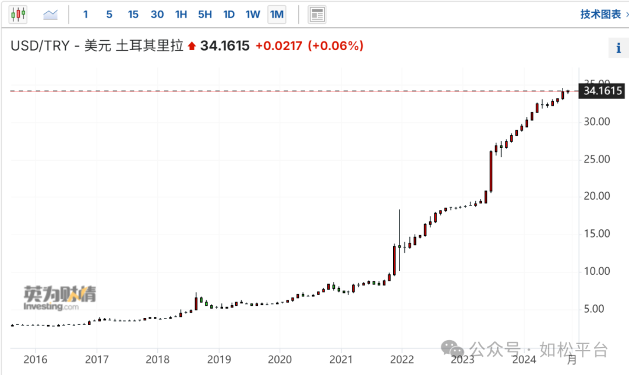Click the red up-arrow price indicator

point(192,46)
